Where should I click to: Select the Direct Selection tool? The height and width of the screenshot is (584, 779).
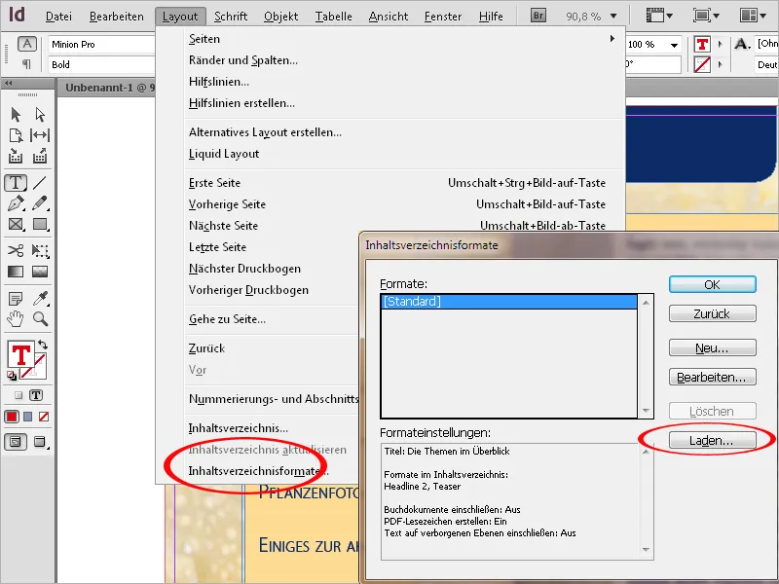click(x=40, y=115)
